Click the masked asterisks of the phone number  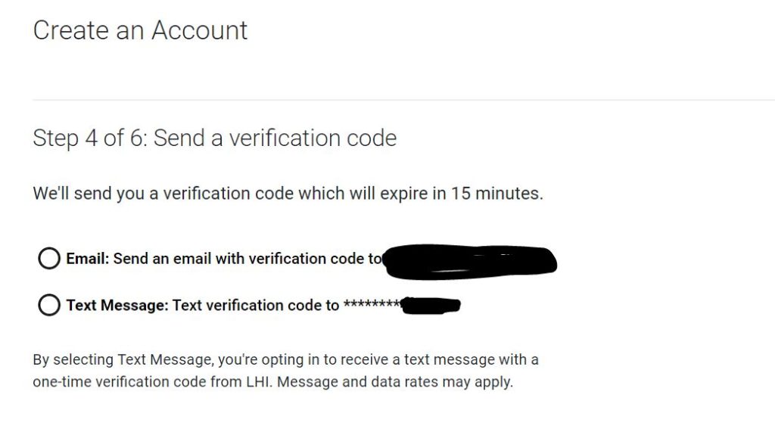372,303
